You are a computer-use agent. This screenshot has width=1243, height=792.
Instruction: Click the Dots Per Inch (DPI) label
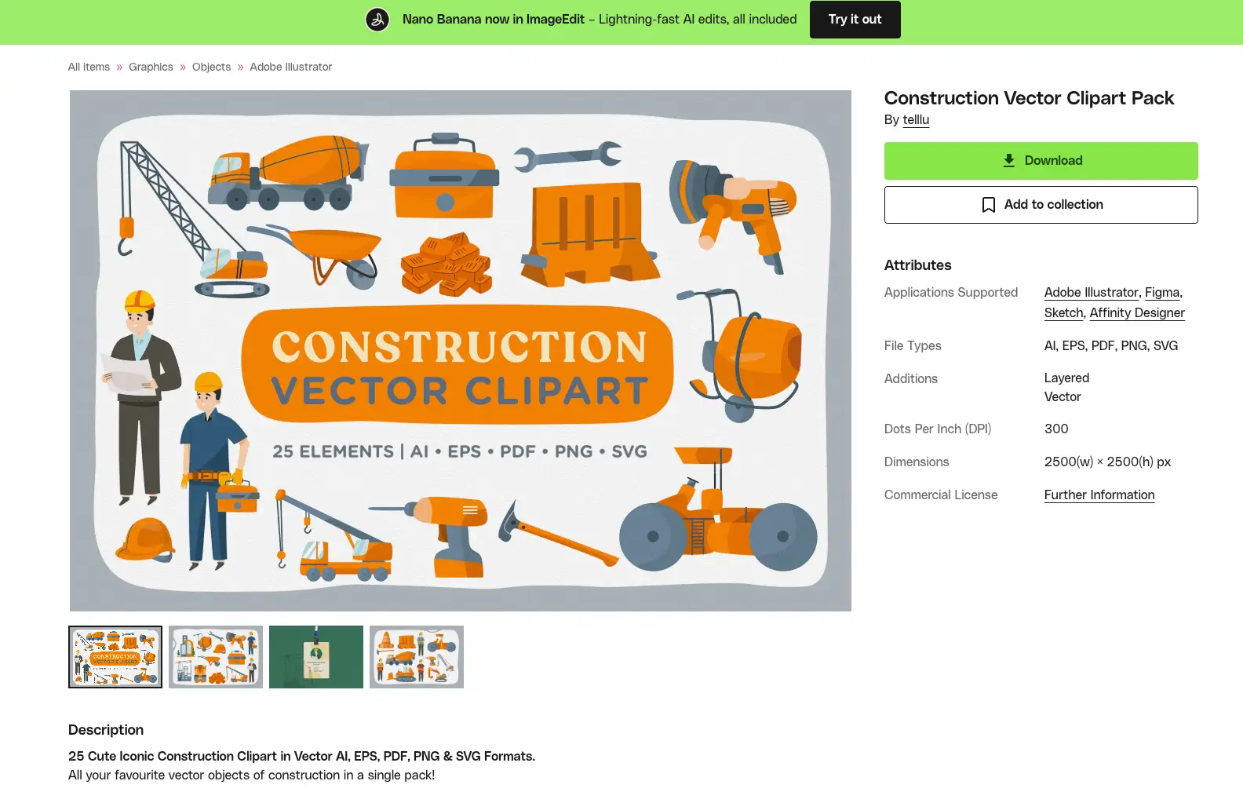click(938, 429)
